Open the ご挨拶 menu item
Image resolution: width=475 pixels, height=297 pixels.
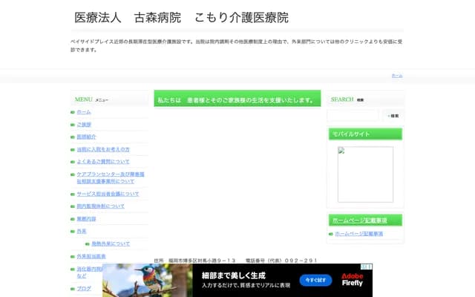[x=84, y=124]
